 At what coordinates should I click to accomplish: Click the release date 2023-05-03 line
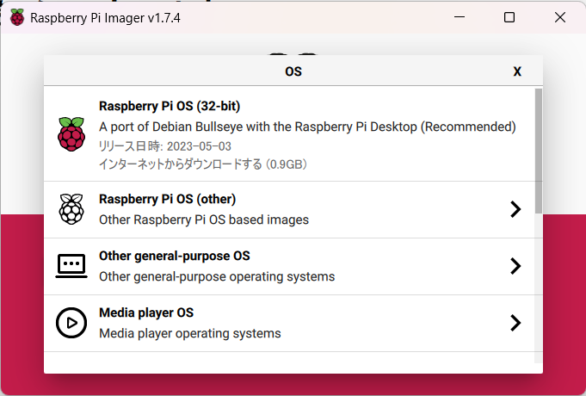pyautogui.click(x=165, y=146)
